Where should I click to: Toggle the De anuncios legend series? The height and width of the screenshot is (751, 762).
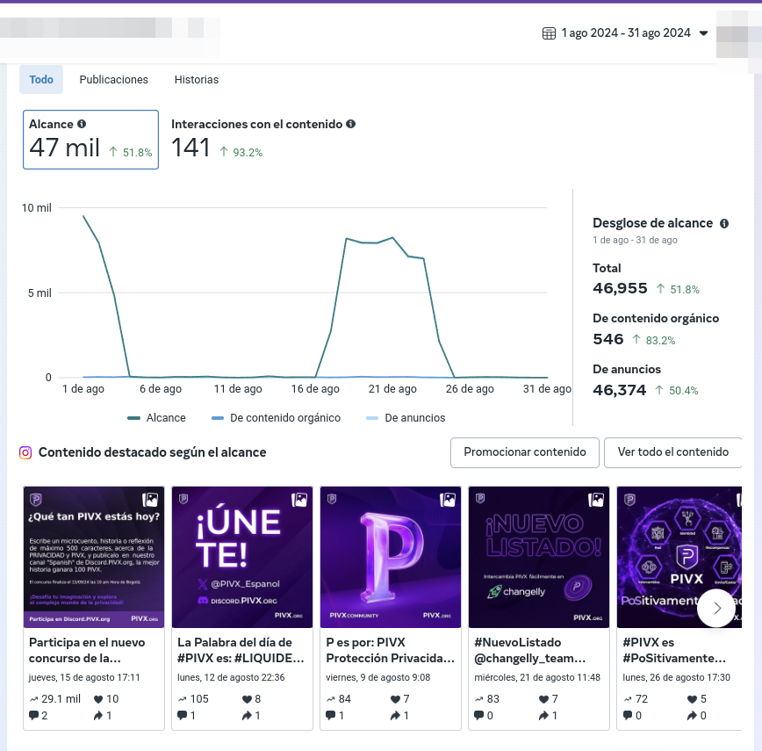coord(406,418)
